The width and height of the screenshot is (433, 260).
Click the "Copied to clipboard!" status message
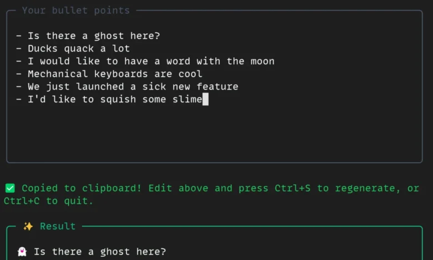click(82, 188)
